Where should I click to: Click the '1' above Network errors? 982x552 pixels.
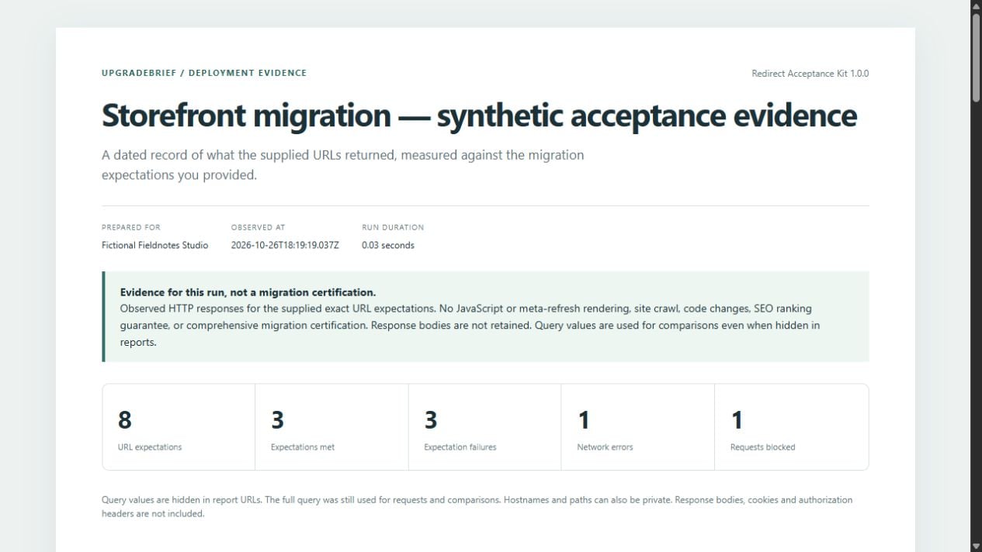(x=584, y=419)
